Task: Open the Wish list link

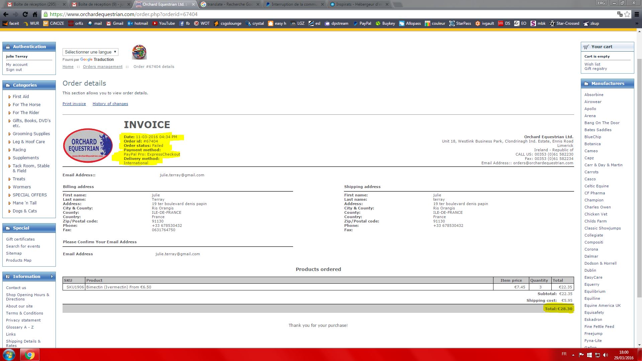Action: click(592, 64)
